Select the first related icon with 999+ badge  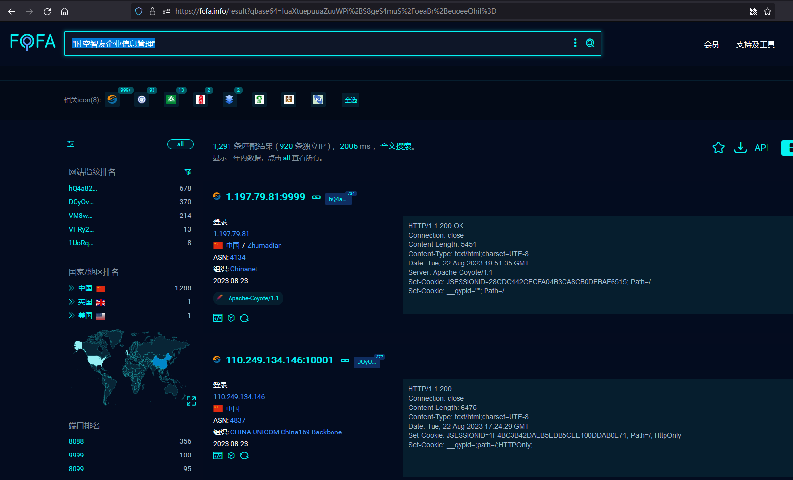click(112, 99)
